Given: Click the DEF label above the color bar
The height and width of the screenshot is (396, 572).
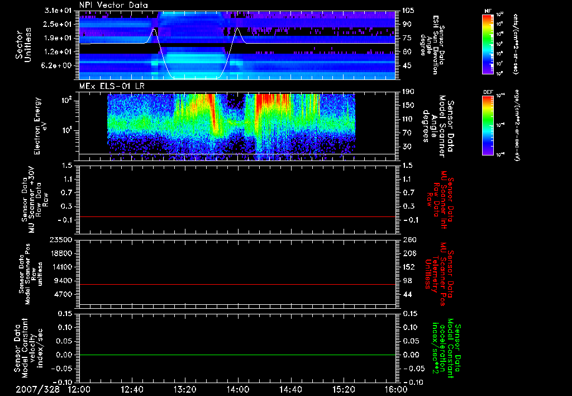Looking at the screenshot, I should (488, 92).
